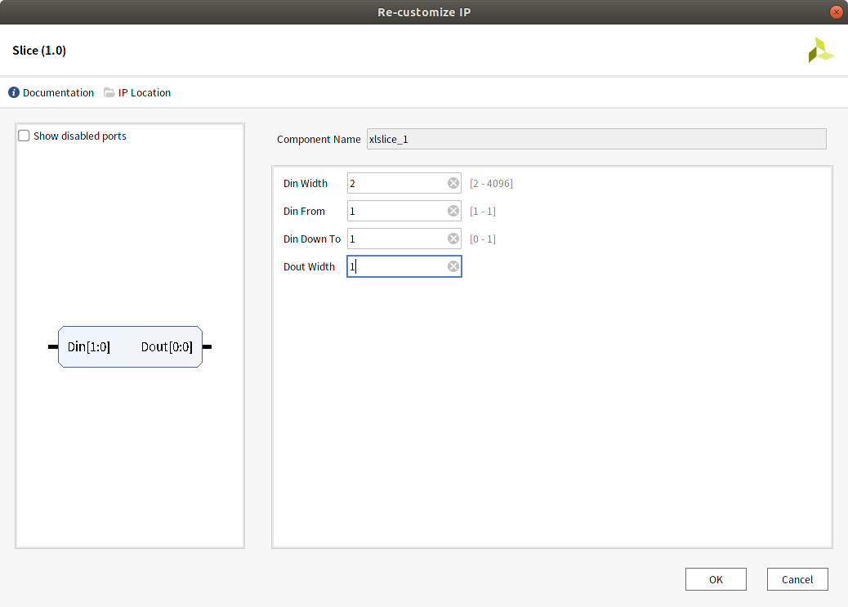Click the Dout Width label
This screenshot has height=607, width=848.
(309, 266)
